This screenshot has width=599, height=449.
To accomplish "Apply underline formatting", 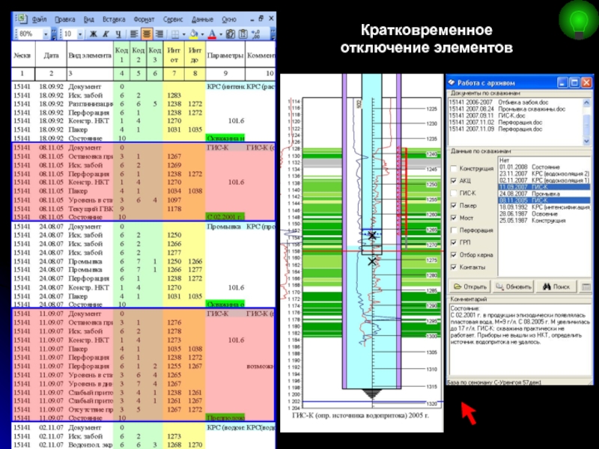I will tap(116, 34).
